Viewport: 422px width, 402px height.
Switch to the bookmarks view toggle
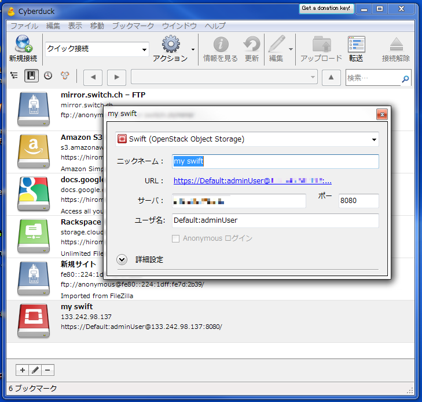click(31, 75)
